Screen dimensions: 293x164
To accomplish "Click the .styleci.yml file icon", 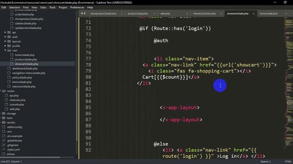I will click(x=4, y=149).
